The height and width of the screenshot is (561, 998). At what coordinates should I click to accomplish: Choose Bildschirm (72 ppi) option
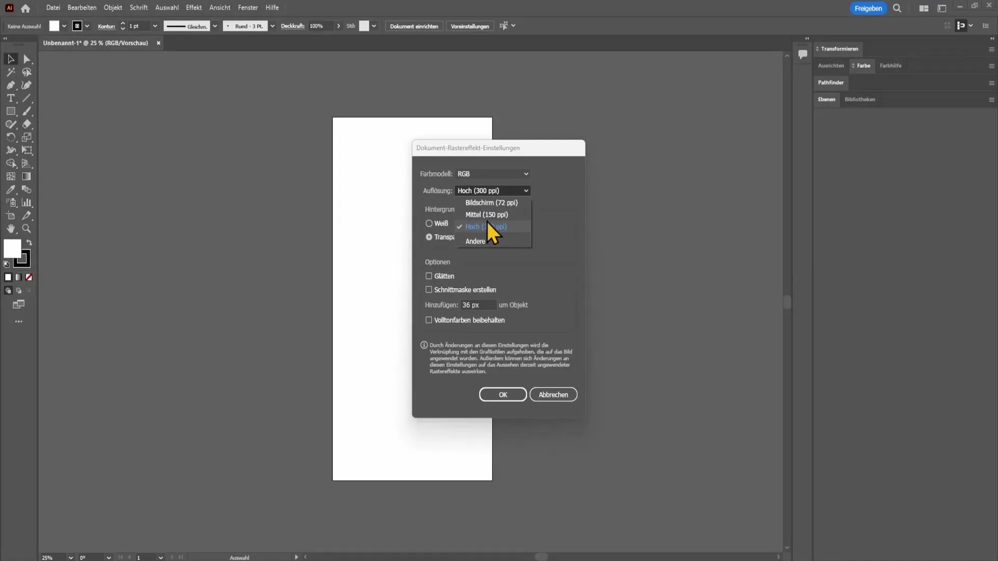coord(493,203)
